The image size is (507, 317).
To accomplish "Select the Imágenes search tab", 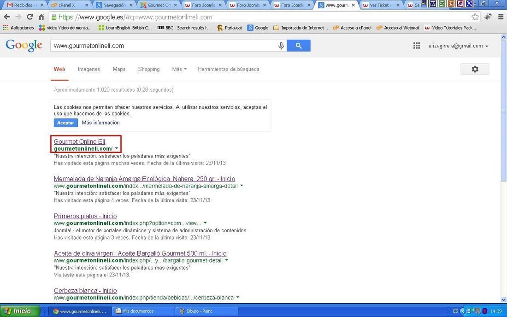I will (89, 69).
